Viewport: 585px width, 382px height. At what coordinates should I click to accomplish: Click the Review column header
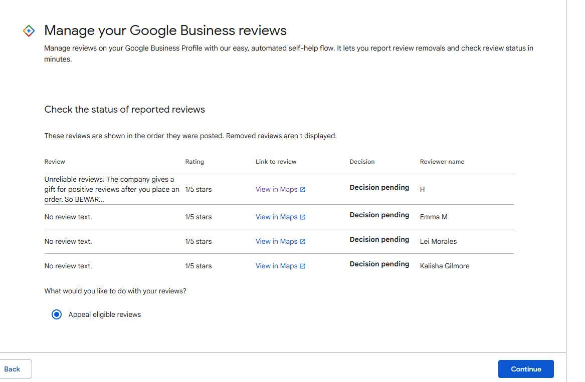(55, 162)
